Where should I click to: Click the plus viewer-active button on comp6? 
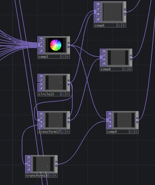pyautogui.click(x=124, y=25)
